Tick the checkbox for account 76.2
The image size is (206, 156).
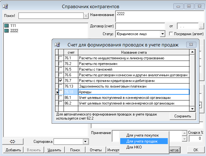coord(60,64)
